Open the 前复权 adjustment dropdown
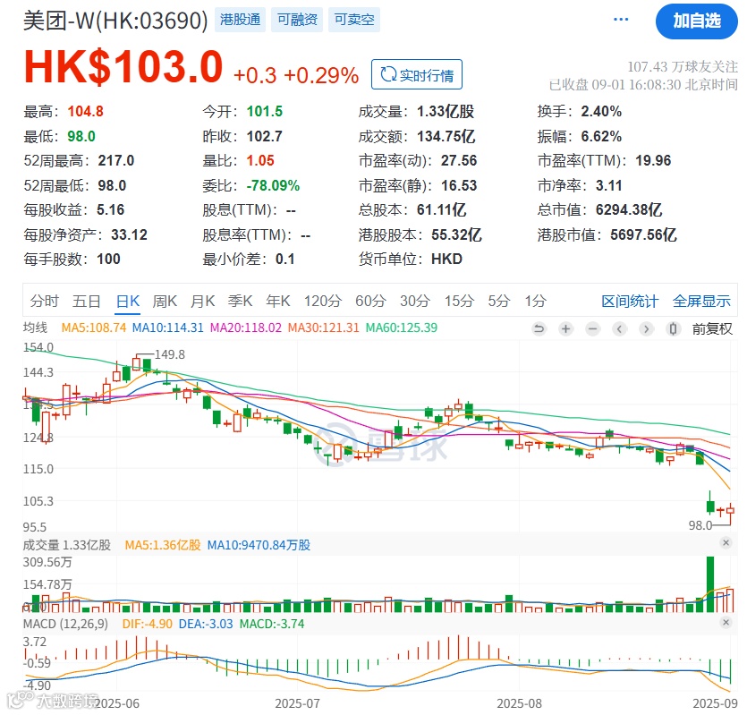Screen dimensions: 747x715 (x=712, y=329)
